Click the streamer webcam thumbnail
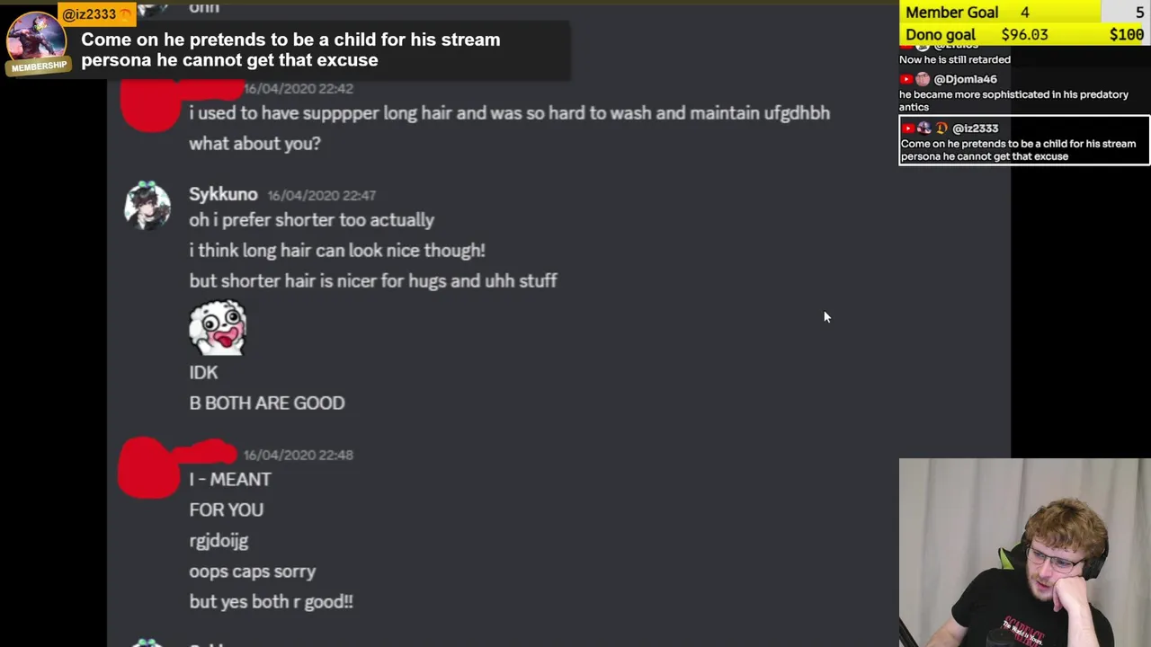This screenshot has height=647, width=1151. [1024, 553]
